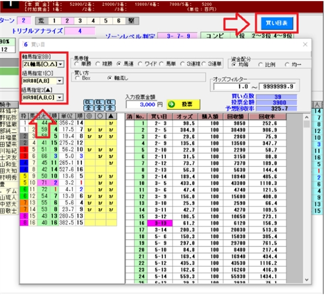Click the ▲ column header icon

pyautogui.click(x=111, y=116)
